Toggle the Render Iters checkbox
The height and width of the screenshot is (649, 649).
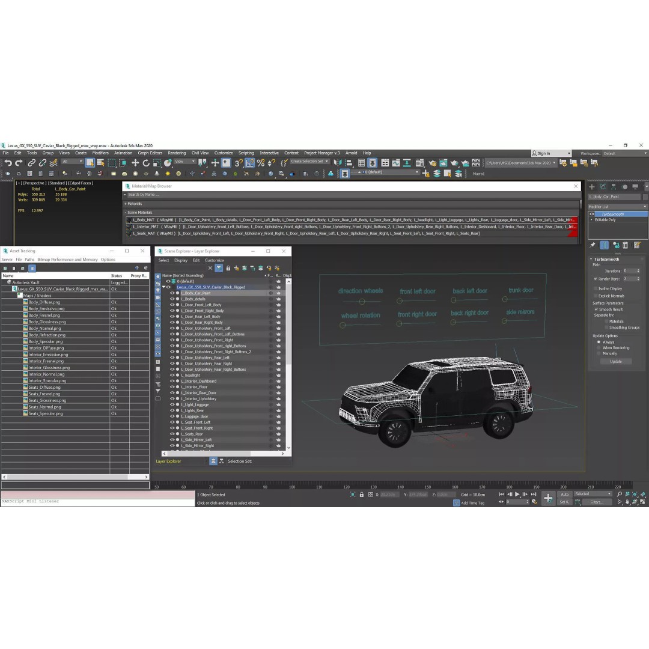coord(596,279)
